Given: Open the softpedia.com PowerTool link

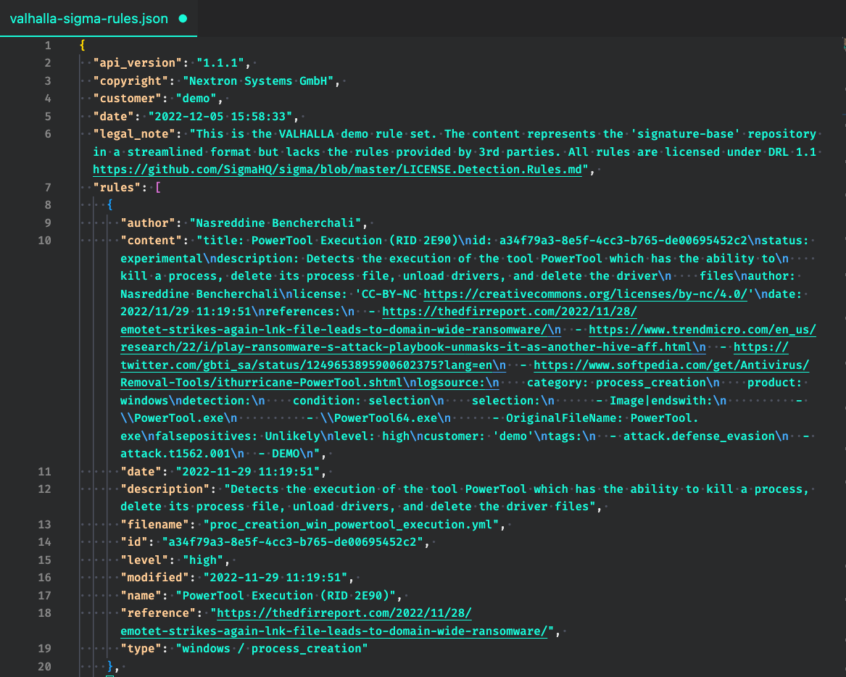Looking at the screenshot, I should (671, 365).
